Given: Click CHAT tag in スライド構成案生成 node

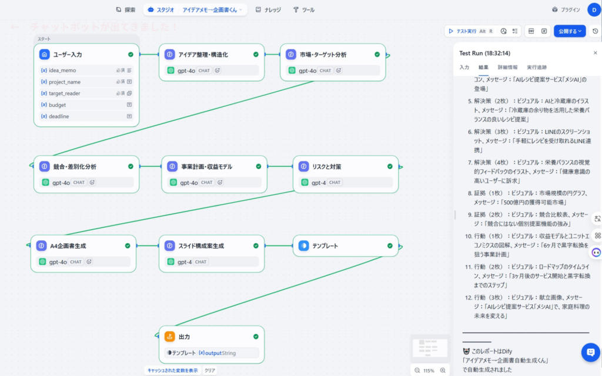Looking at the screenshot, I should click(x=201, y=261).
